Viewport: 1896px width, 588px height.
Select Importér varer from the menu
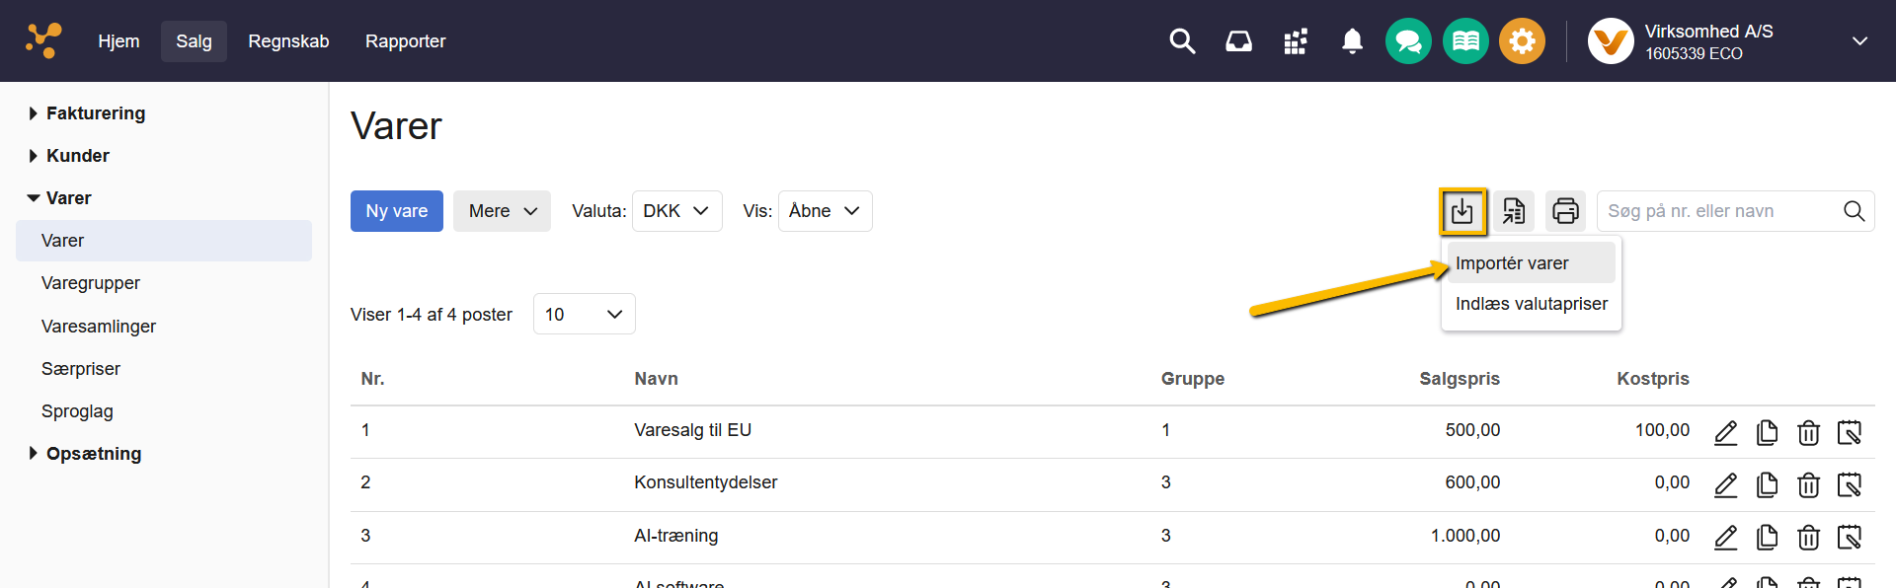pos(1512,263)
